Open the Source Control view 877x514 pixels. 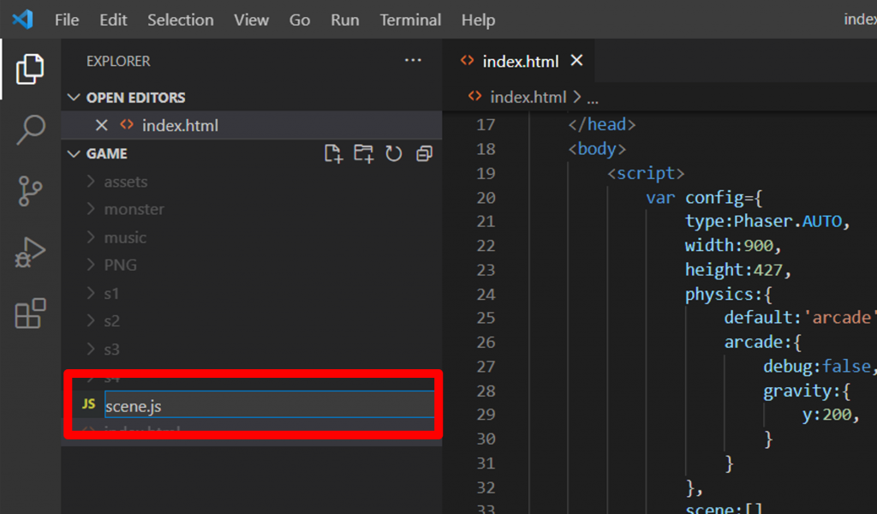30,191
